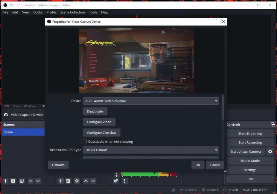277x194 pixels.
Task: Click OBS logo in Properties dialog title
Action: pos(49,22)
